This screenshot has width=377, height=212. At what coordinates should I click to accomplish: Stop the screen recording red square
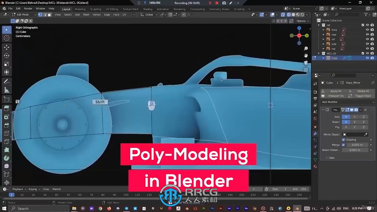click(x=217, y=3)
